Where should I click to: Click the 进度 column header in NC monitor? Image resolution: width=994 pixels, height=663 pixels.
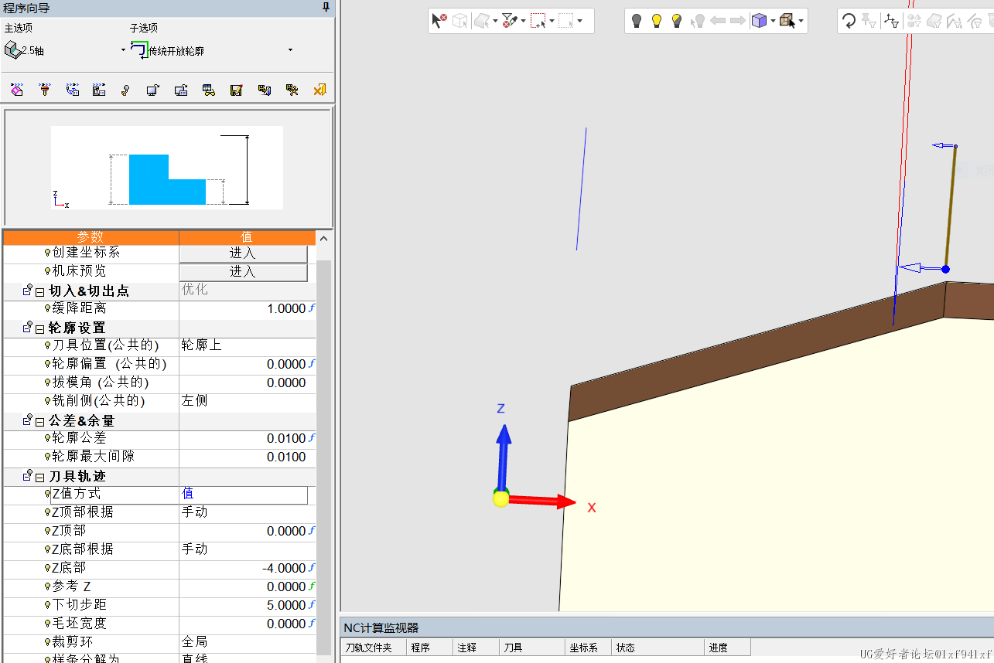click(727, 648)
